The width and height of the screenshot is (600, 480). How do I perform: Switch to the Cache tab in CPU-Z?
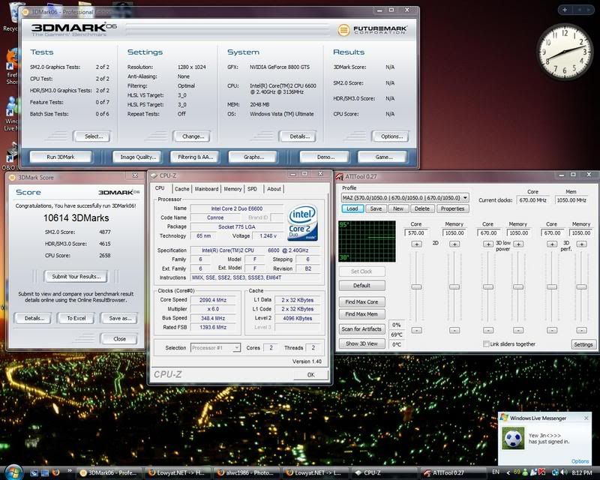181,189
